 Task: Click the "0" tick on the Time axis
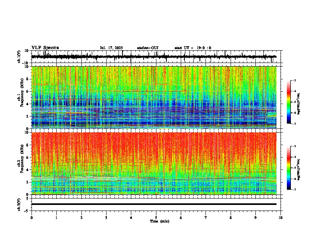32,218
